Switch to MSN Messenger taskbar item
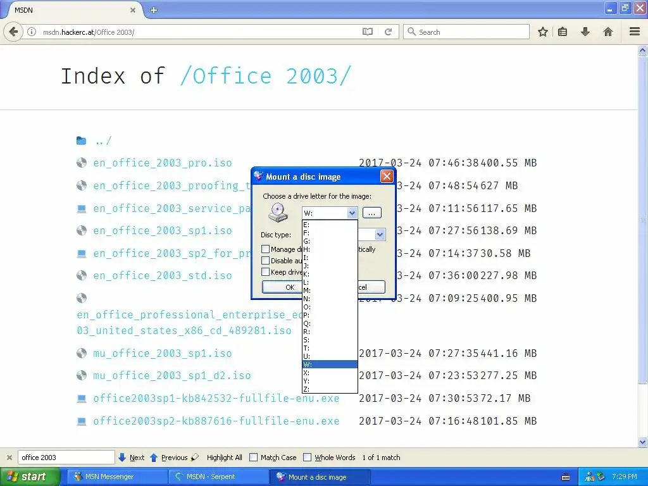 coord(116,477)
